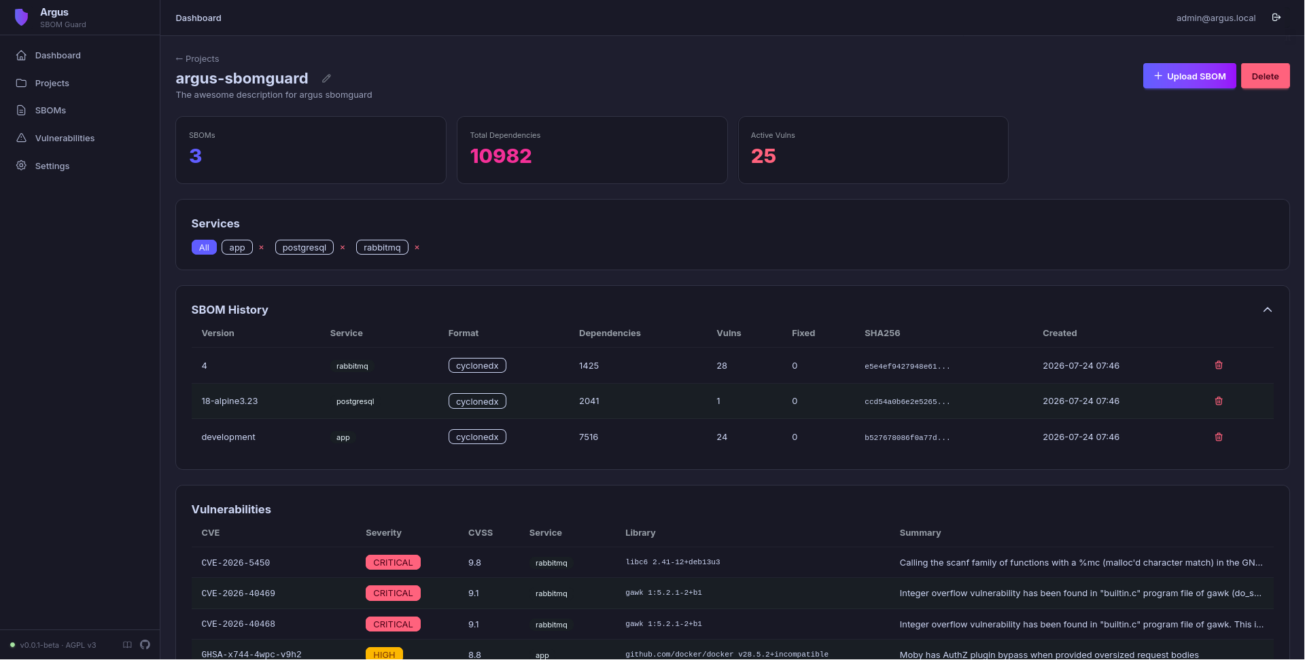This screenshot has width=1305, height=660.
Task: Click SHA256 ccd54a0b6e2e5265... value
Action: (907, 402)
